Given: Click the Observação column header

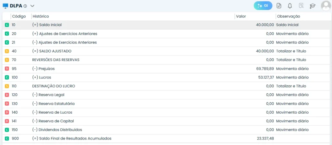Looking at the screenshot, I should (x=289, y=16).
